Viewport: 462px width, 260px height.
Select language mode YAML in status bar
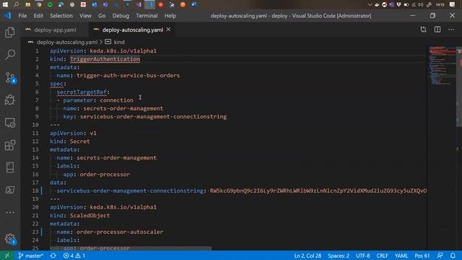pyautogui.click(x=401, y=256)
